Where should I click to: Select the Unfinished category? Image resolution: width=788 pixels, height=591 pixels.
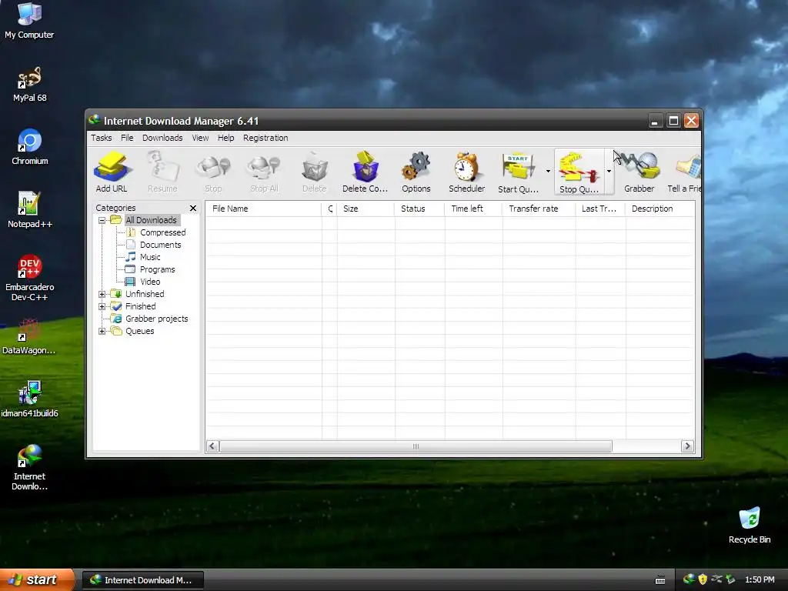(145, 294)
